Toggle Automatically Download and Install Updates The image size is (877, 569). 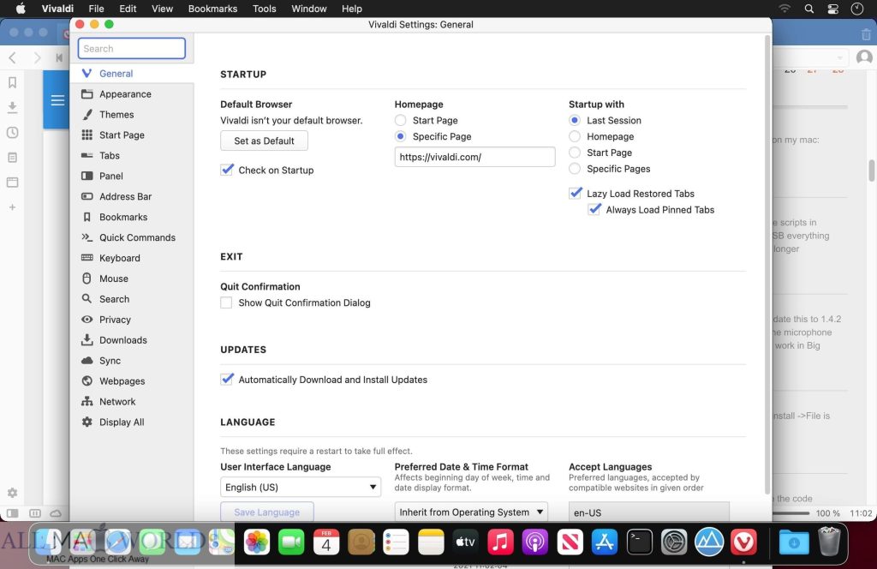226,379
